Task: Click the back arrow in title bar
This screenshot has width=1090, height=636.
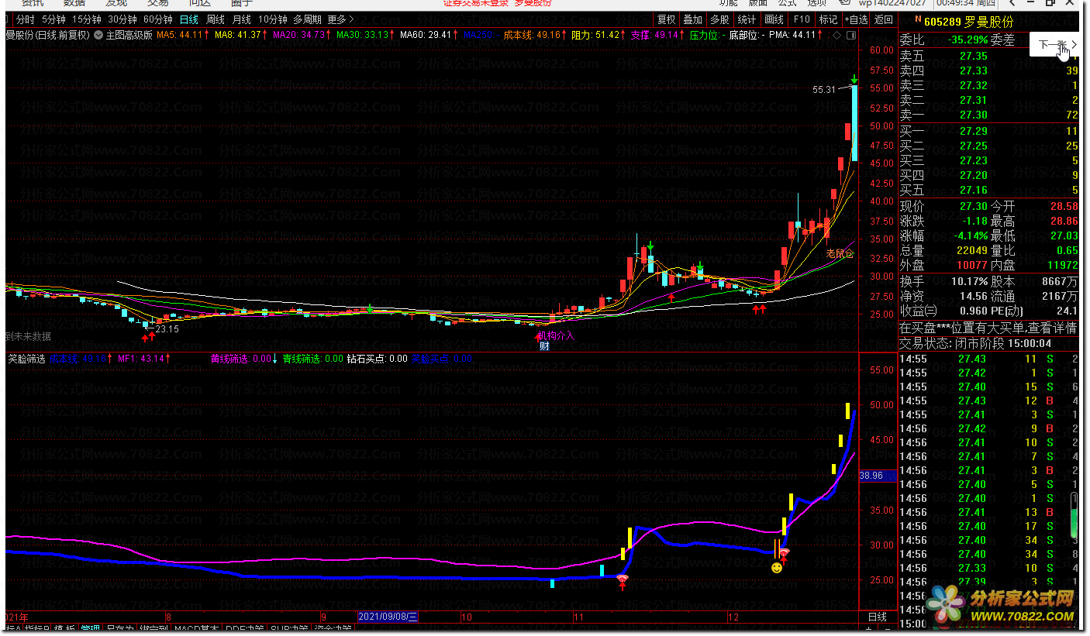Action: point(1011,3)
